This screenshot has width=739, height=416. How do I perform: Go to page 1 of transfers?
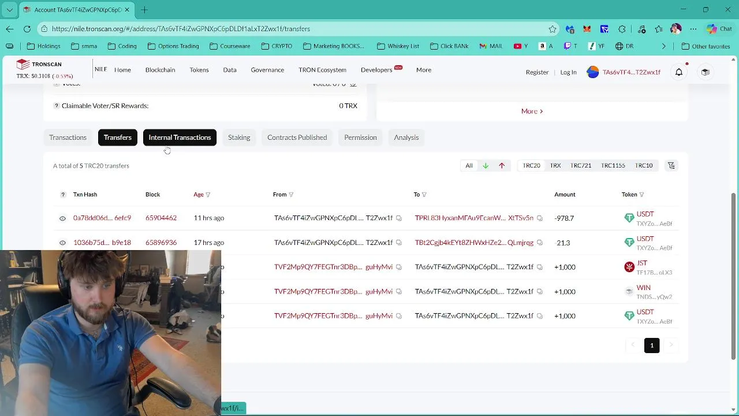[x=652, y=346]
